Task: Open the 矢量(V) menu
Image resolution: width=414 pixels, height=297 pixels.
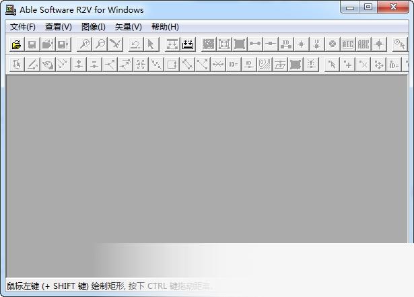Action: click(x=129, y=27)
